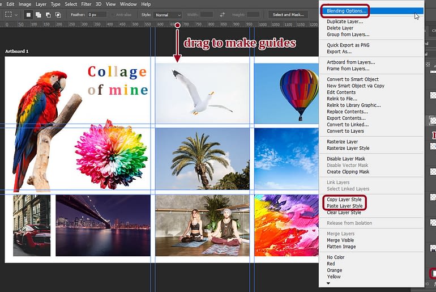Image resolution: width=436 pixels, height=292 pixels.
Task: Open the Window menu
Action: (x=128, y=4)
